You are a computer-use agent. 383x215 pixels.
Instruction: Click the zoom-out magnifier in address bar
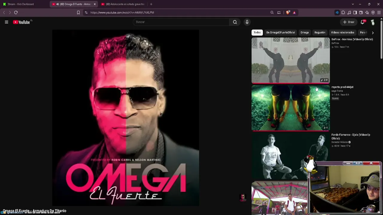[272, 13]
